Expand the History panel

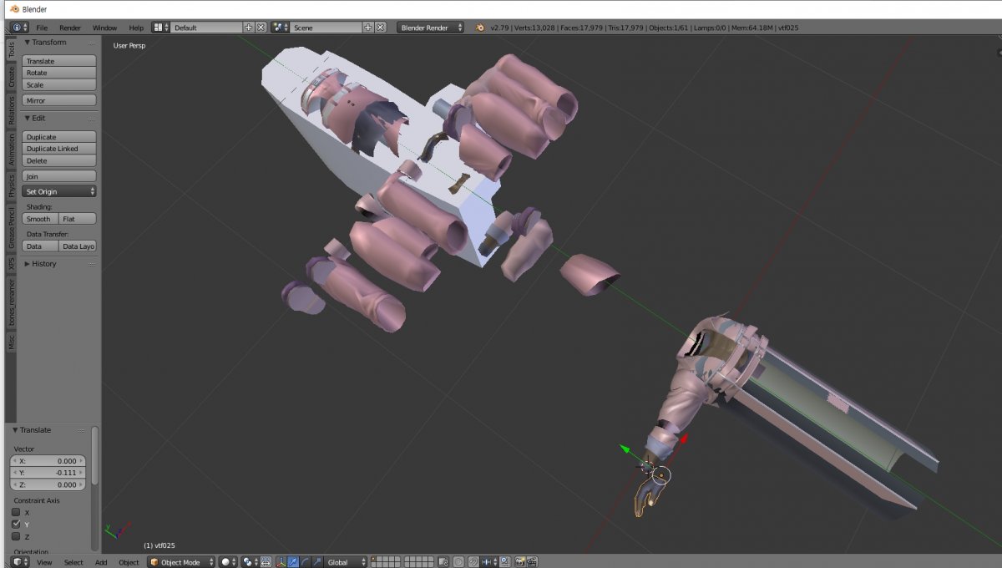coord(43,264)
